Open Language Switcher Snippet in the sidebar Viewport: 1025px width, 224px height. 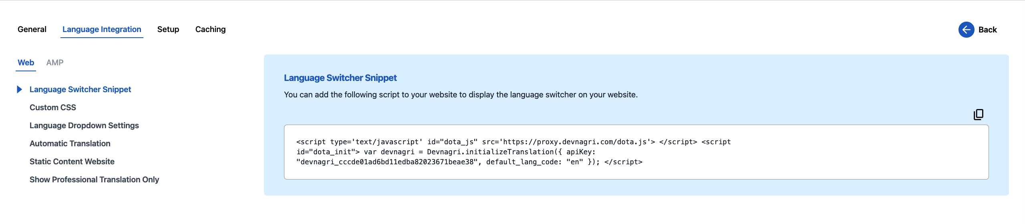(x=80, y=89)
